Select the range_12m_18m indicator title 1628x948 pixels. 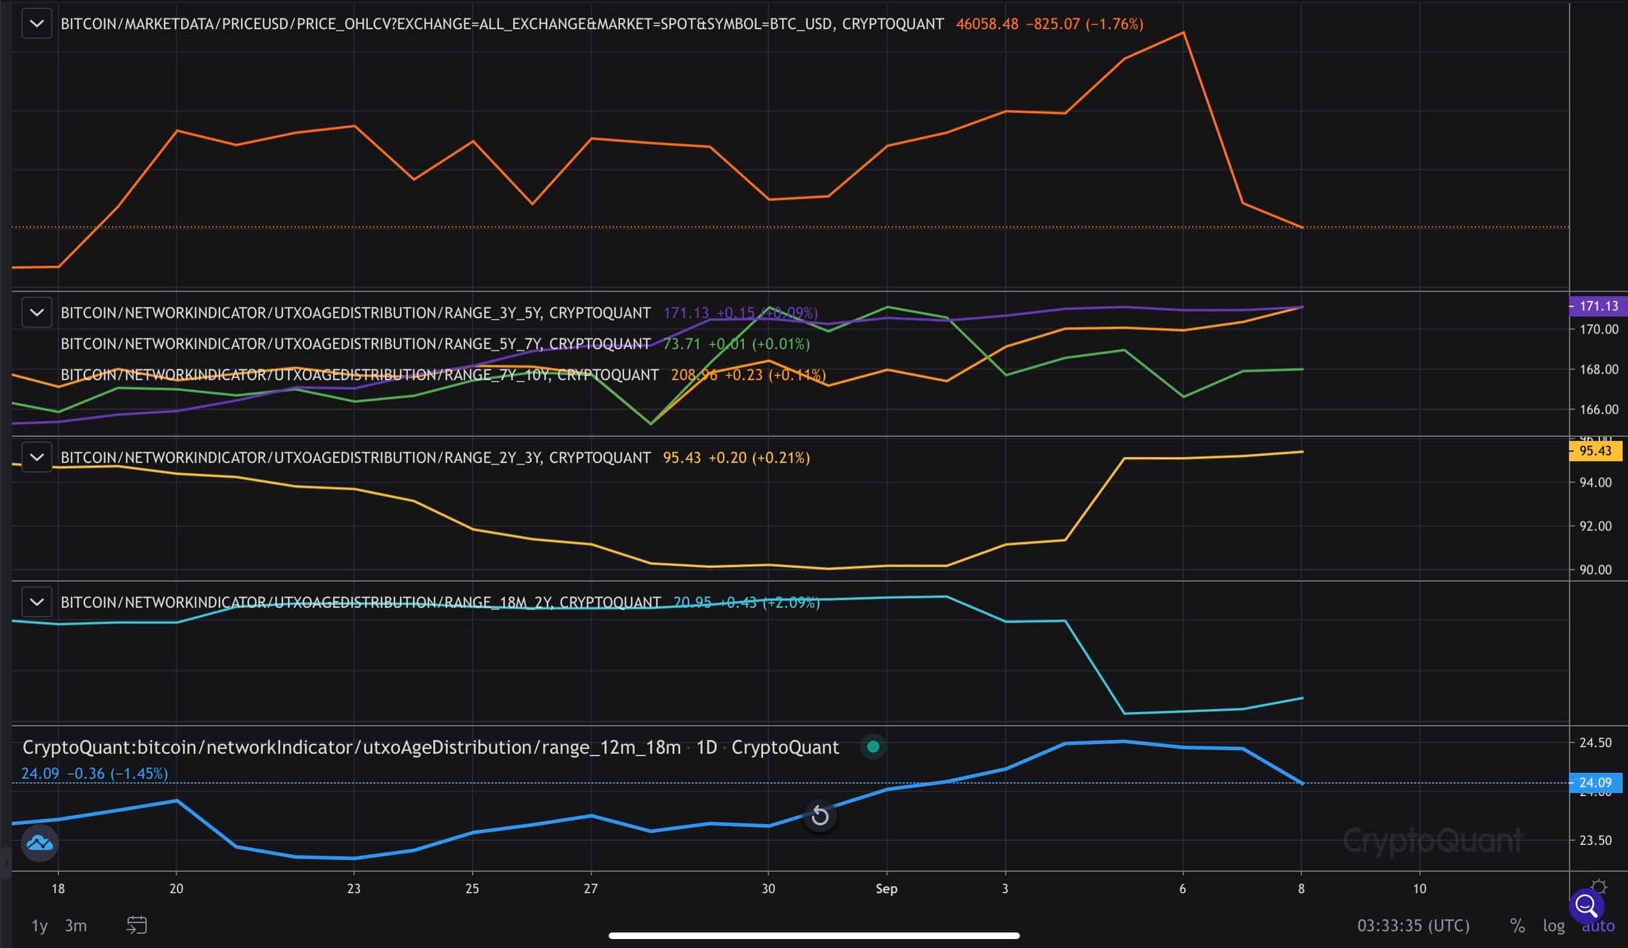coord(352,747)
